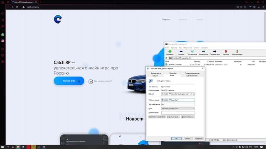Click the 'Главная' nav link

tap(165, 19)
